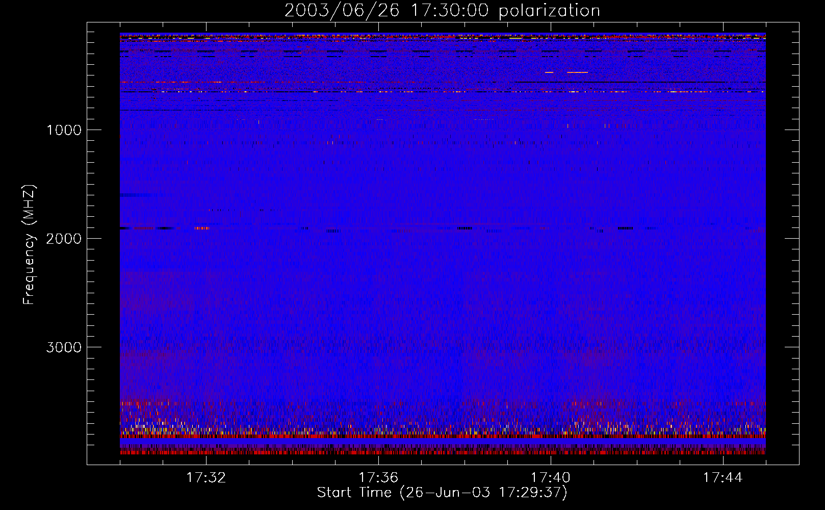
Task: Click the 17:44 time tick label
Action: coord(723,478)
